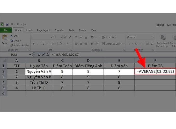Click the Increase Decimal icon
176x129 pixels.
[148, 44]
